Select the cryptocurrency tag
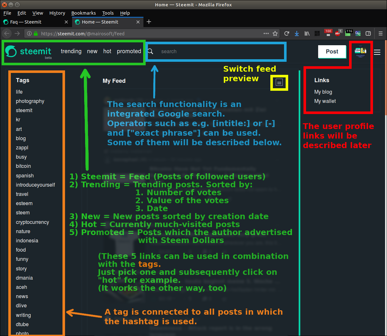 pyautogui.click(x=33, y=222)
